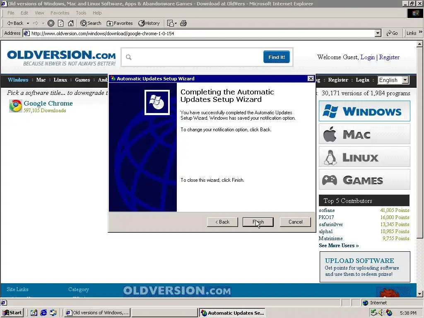The image size is (424, 318).
Task: Open the Start menu
Action: 12,313
